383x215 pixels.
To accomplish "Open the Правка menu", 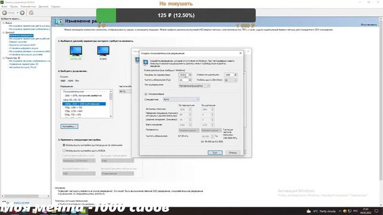I will tap(14, 7).
